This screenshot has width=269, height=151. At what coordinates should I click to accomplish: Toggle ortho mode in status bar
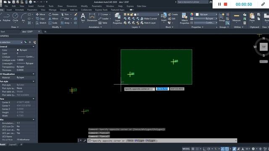tap(204, 149)
